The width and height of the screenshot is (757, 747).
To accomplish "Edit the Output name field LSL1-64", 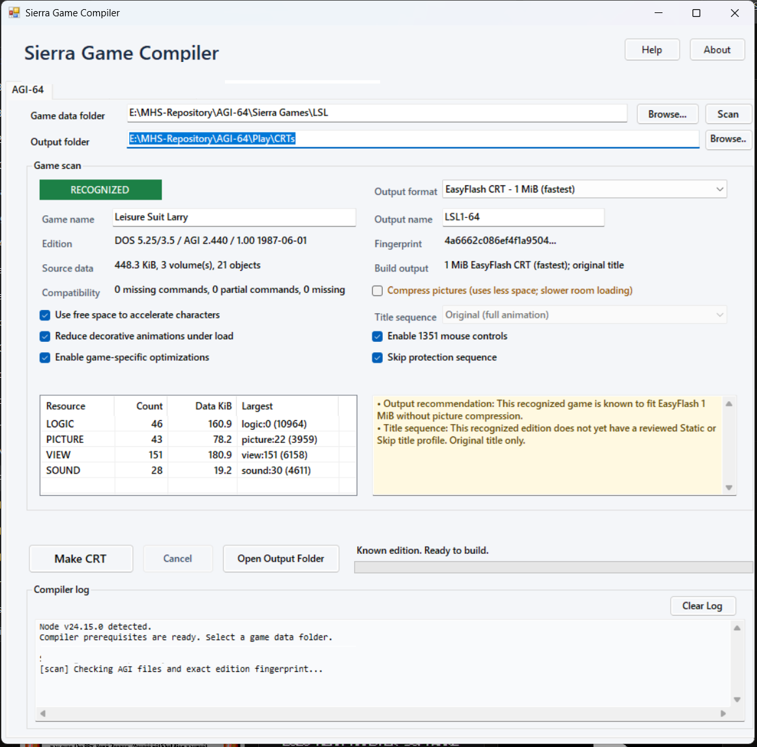I will pos(524,217).
